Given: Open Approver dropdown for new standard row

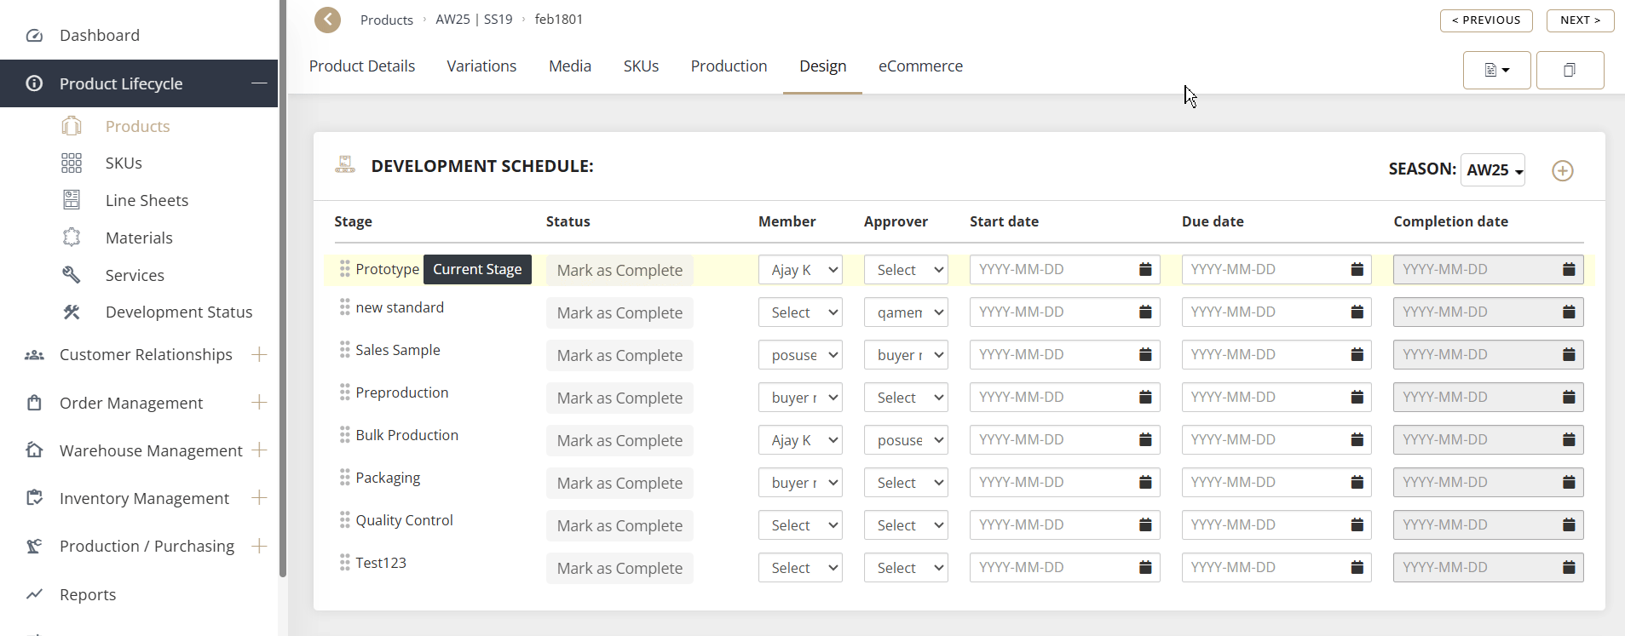Looking at the screenshot, I should tap(906, 312).
